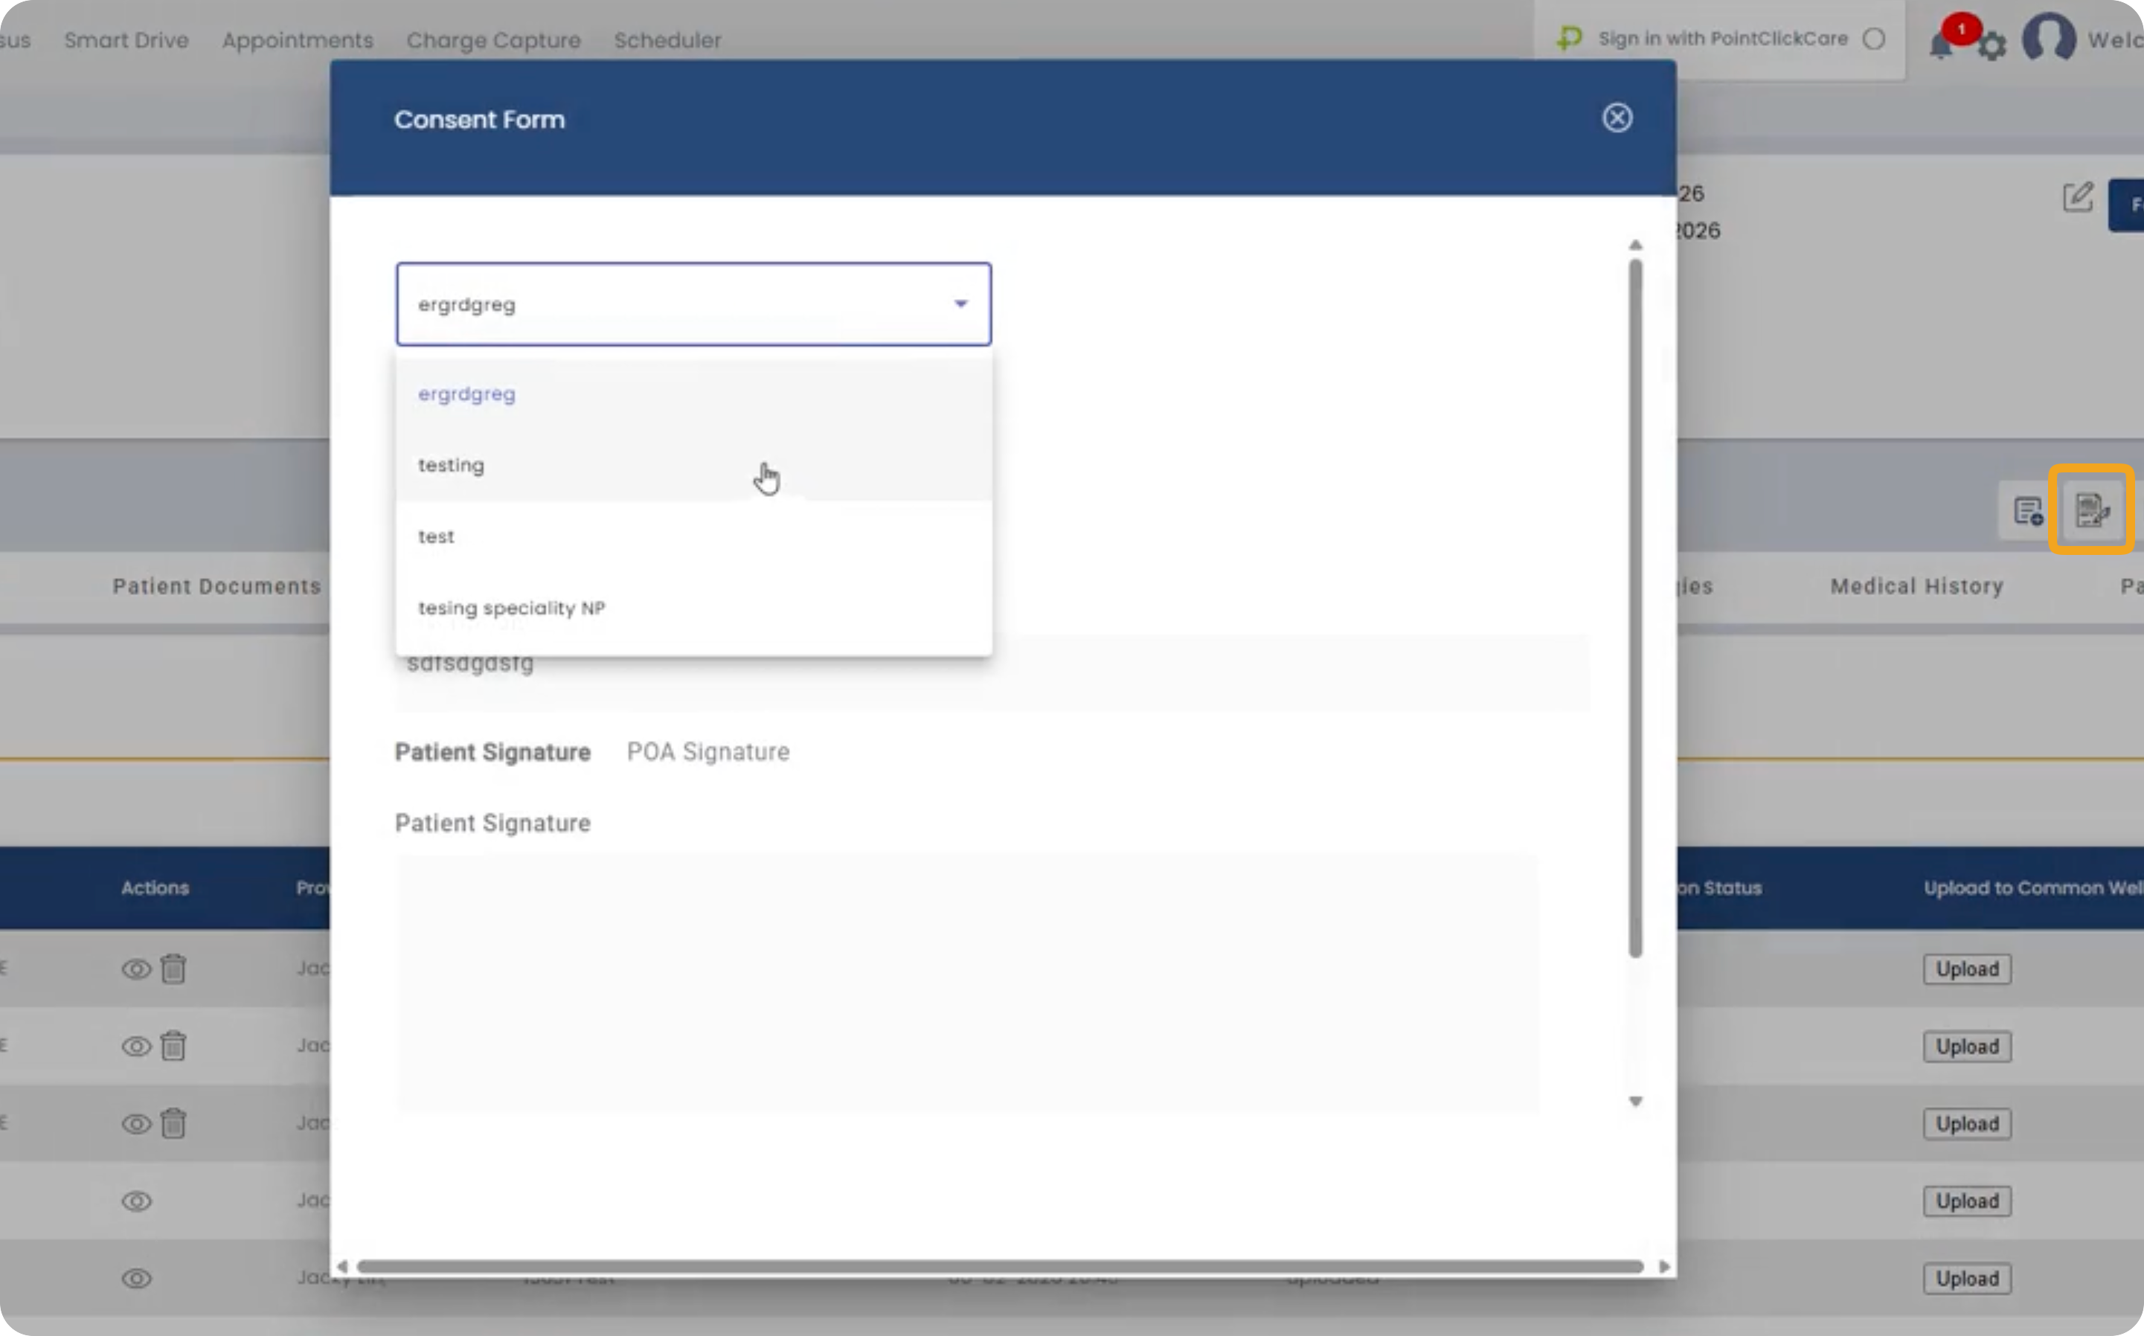Click the edit pencil icon near top right
The image size is (2144, 1336).
click(x=2078, y=196)
